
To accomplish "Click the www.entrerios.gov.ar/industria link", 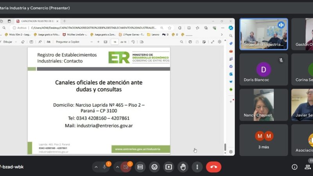I will [138, 149].
